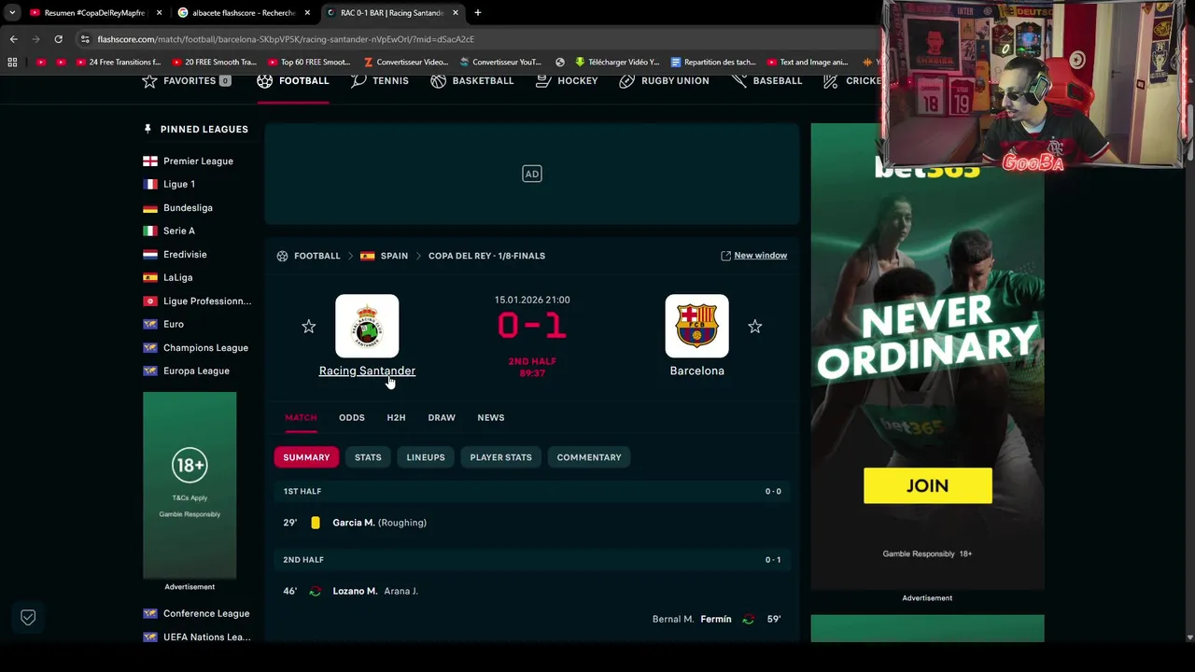Open 24 Free Transitions bookmark
Screen dimensions: 1195x672
(x=119, y=63)
